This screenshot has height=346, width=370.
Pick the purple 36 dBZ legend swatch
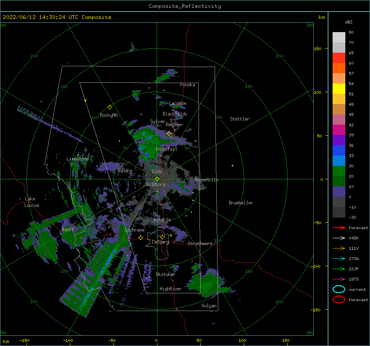click(x=339, y=140)
